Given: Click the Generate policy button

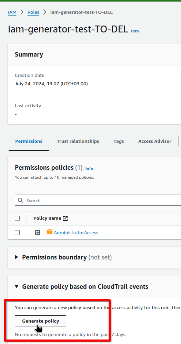Looking at the screenshot, I should click(x=41, y=321).
